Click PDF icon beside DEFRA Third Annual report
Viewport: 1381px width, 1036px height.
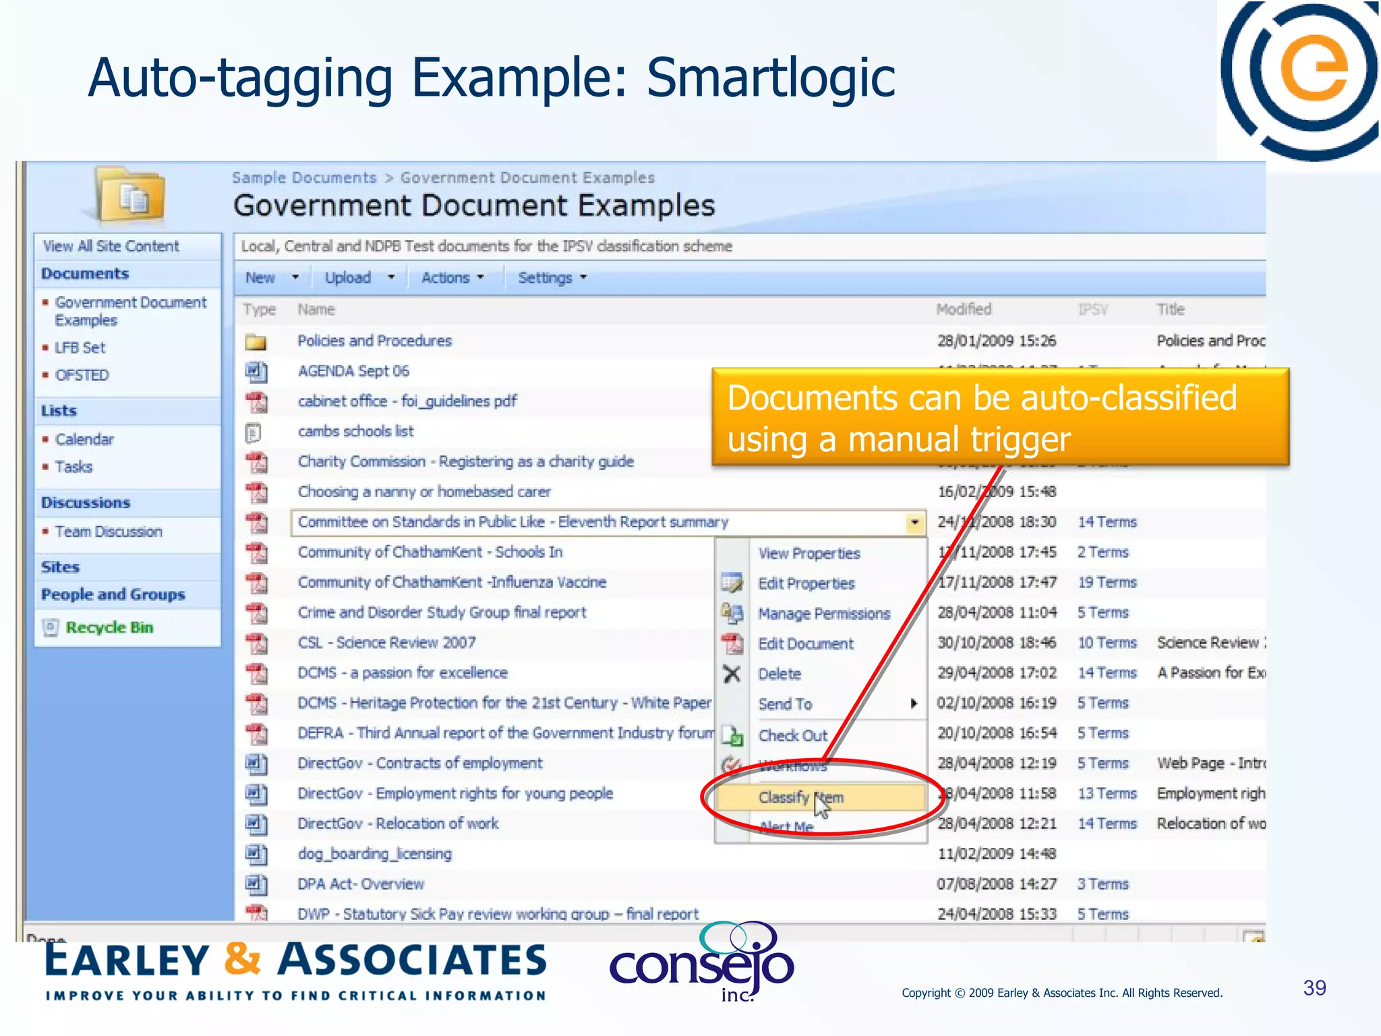tap(256, 734)
